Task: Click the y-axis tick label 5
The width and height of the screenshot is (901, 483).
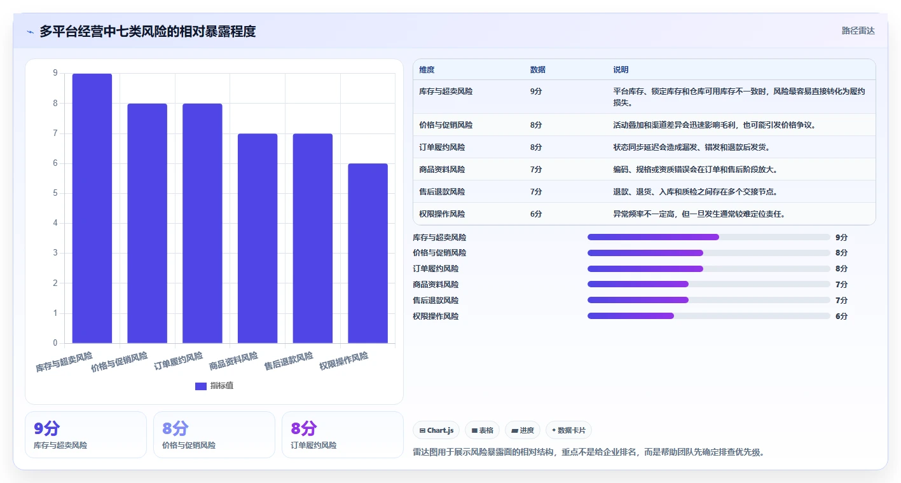Action: 55,193
